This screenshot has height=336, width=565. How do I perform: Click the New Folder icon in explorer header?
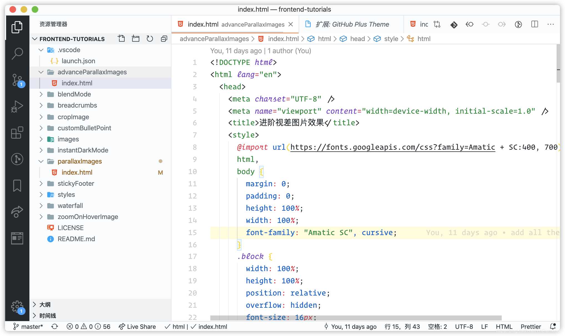point(135,39)
